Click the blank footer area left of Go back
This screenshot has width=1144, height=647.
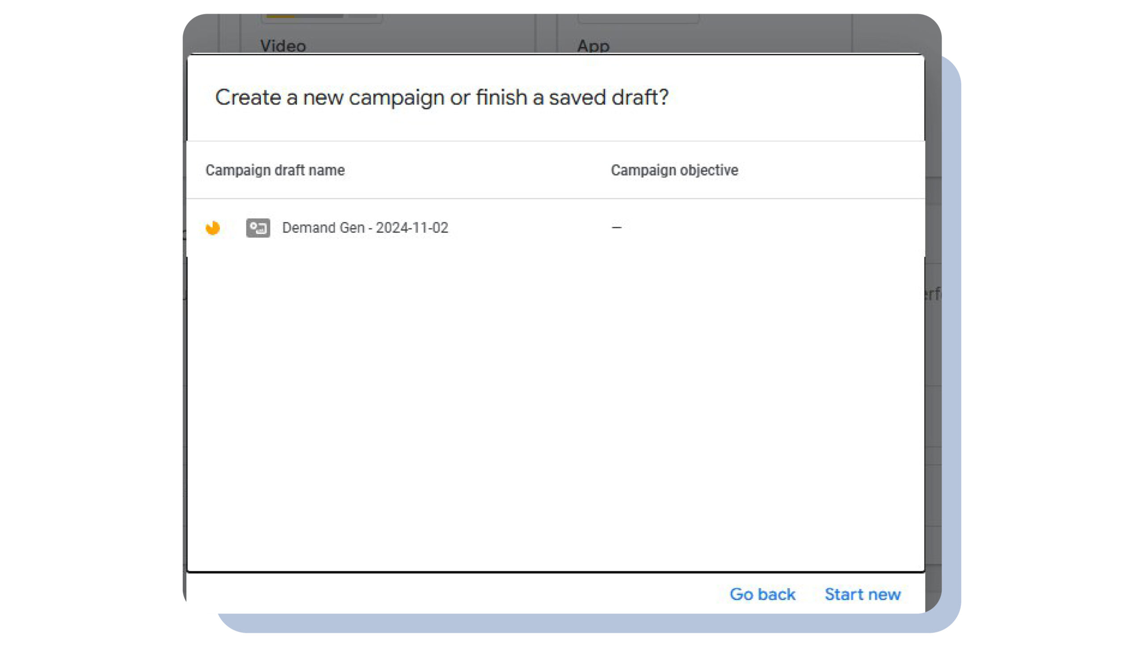[447, 594]
